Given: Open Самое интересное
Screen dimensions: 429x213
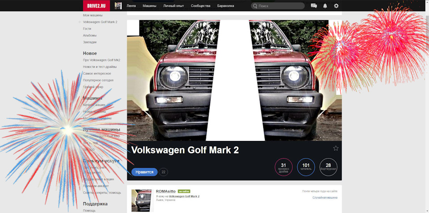Looking at the screenshot, I should coord(97,73).
